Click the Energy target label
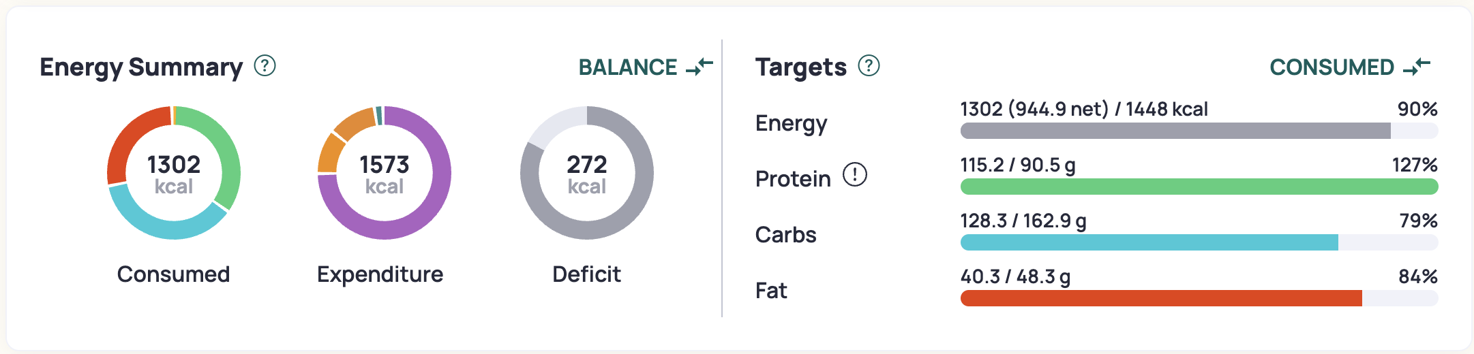Viewport: 1474px width, 354px height. pyautogui.click(x=791, y=123)
